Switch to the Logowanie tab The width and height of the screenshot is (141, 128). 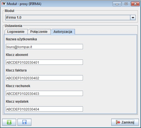point(16,32)
